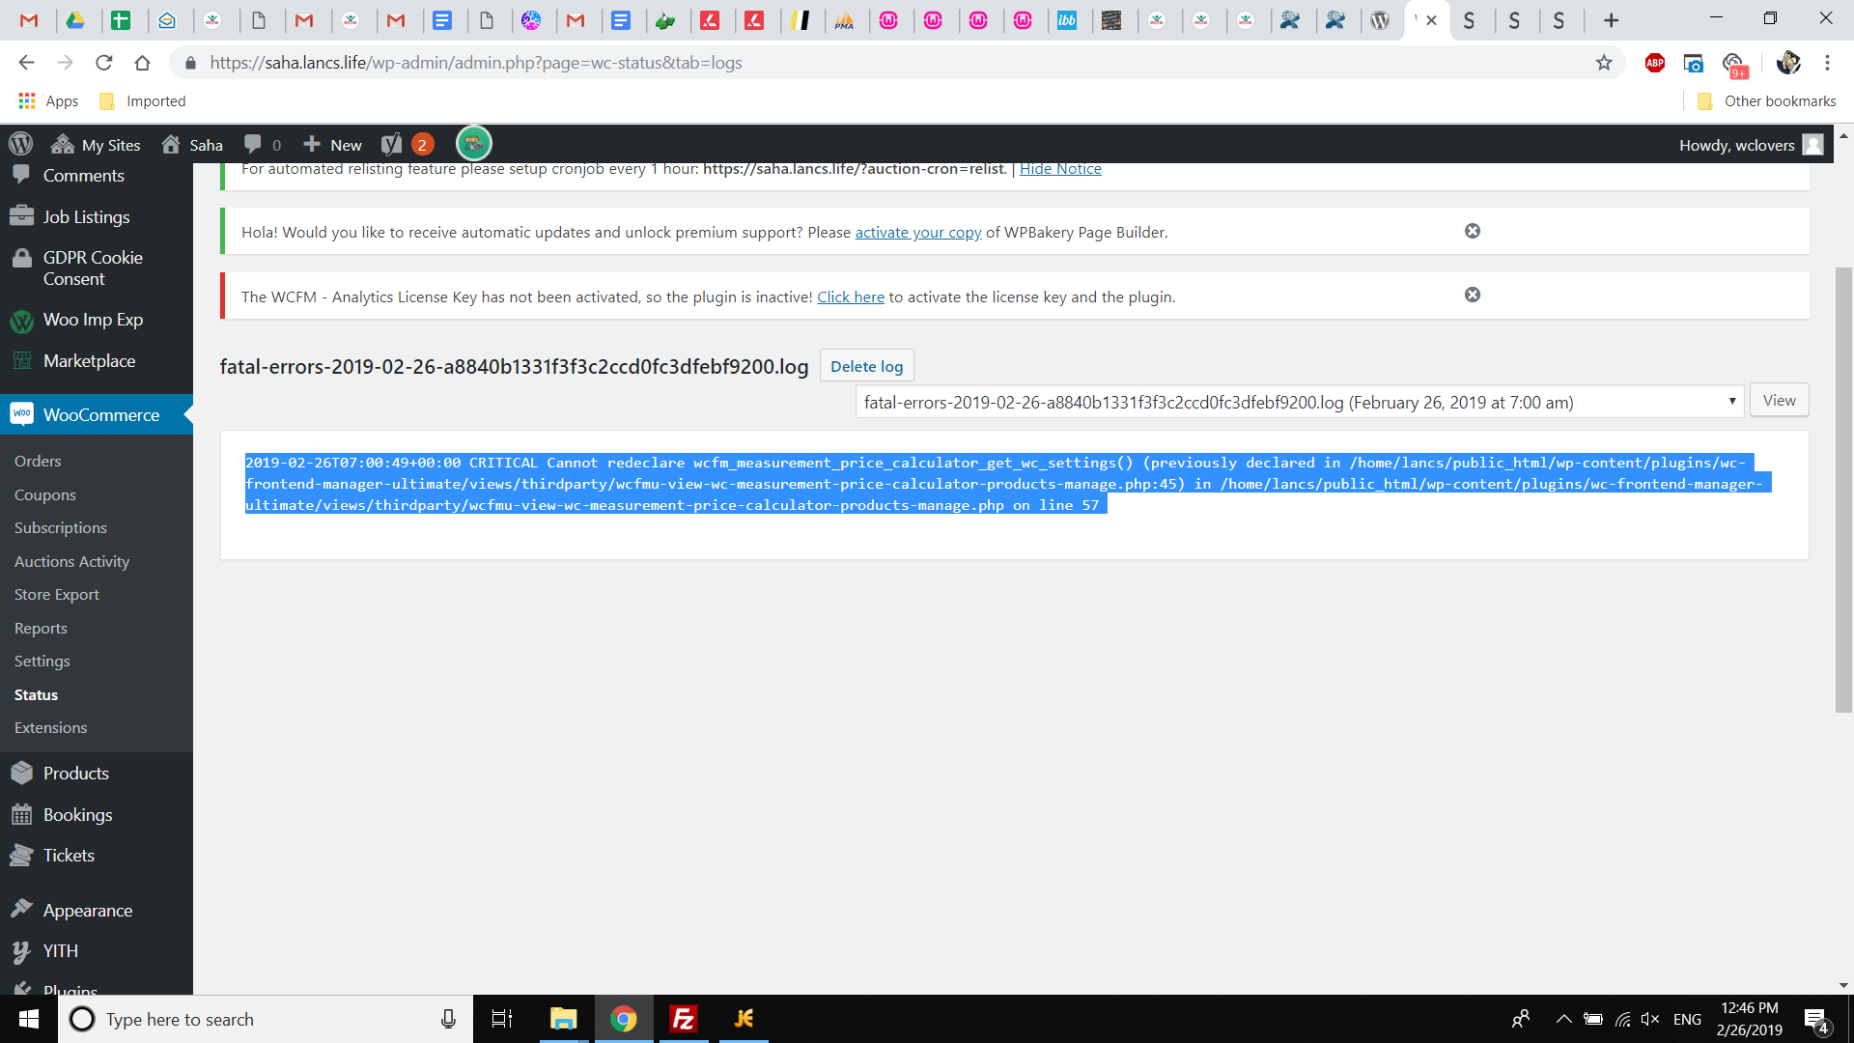The width and height of the screenshot is (1854, 1043).
Task: Open the Imported bookmarks folder
Action: (x=143, y=101)
